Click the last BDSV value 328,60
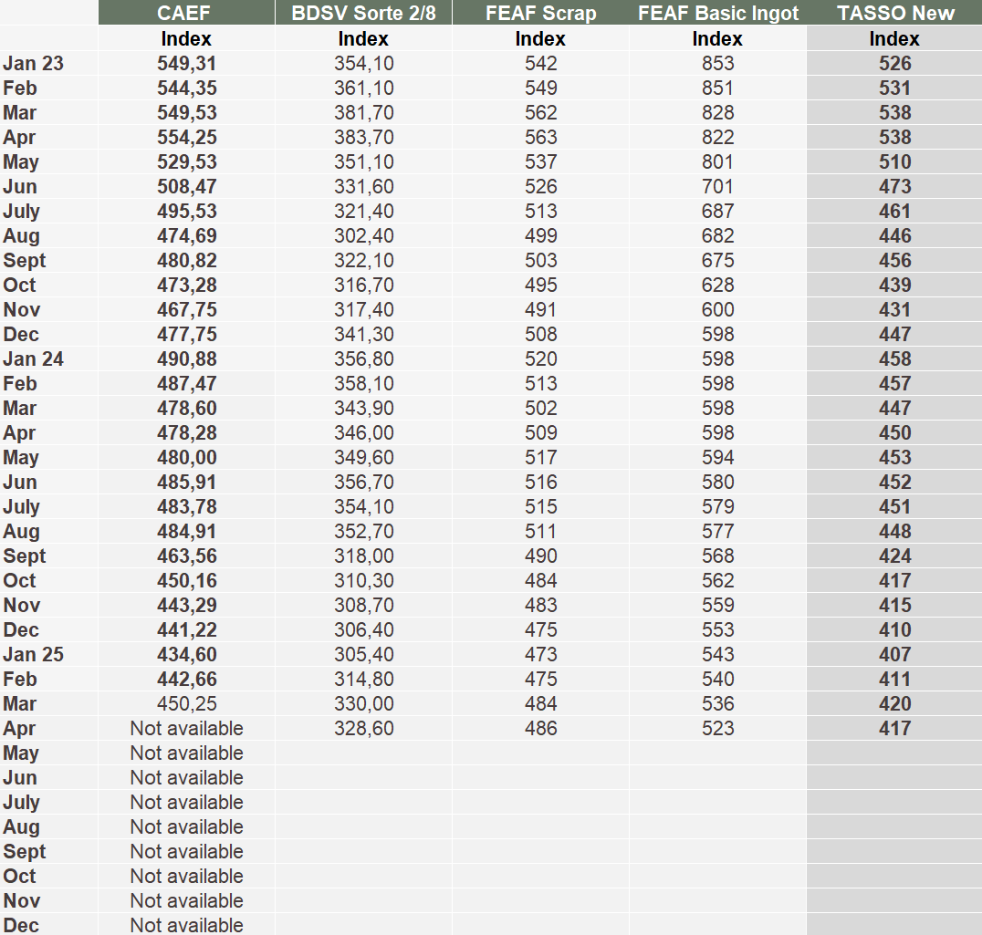 pos(364,728)
